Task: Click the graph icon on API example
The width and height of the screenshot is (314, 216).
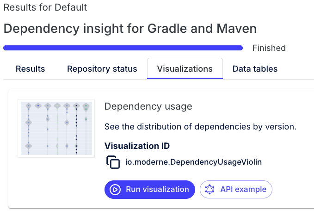Action: click(210, 189)
